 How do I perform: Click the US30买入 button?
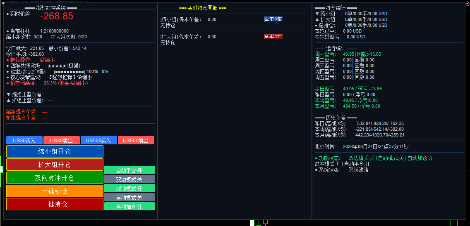click(24, 141)
